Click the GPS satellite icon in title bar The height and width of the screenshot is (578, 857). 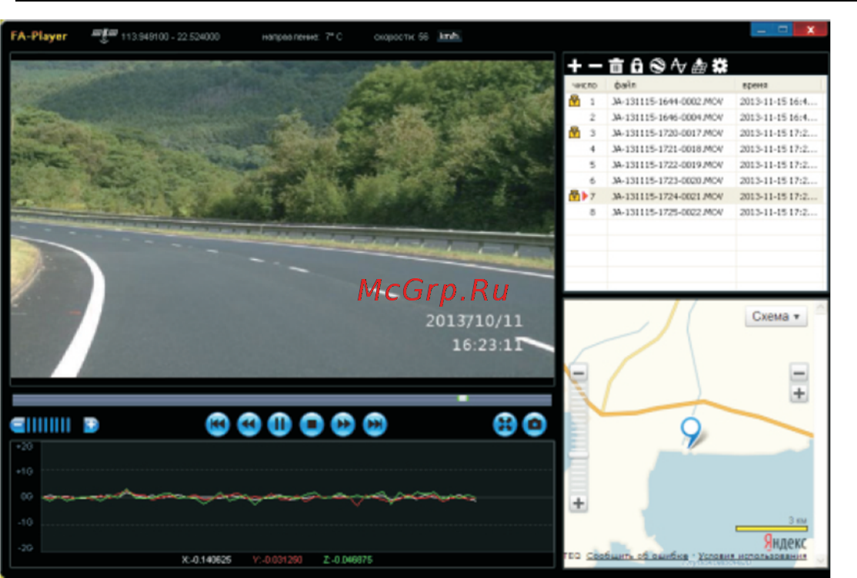pos(104,36)
